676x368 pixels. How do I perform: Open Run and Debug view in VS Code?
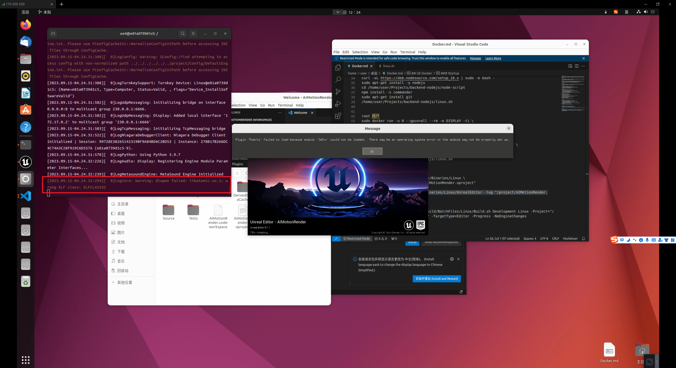(x=338, y=104)
